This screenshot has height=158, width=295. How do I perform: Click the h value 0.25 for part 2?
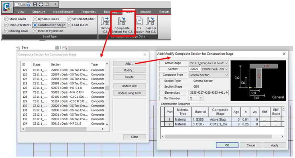[x=246, y=124]
